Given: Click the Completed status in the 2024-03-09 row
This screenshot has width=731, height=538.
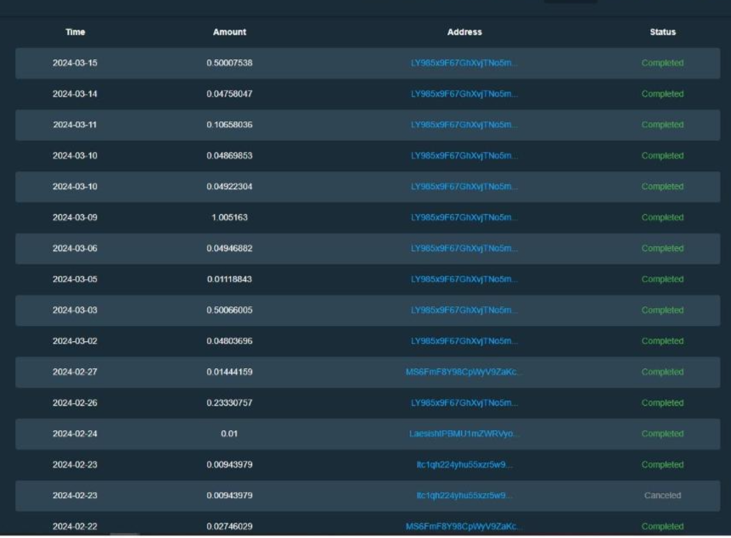Looking at the screenshot, I should 662,217.
